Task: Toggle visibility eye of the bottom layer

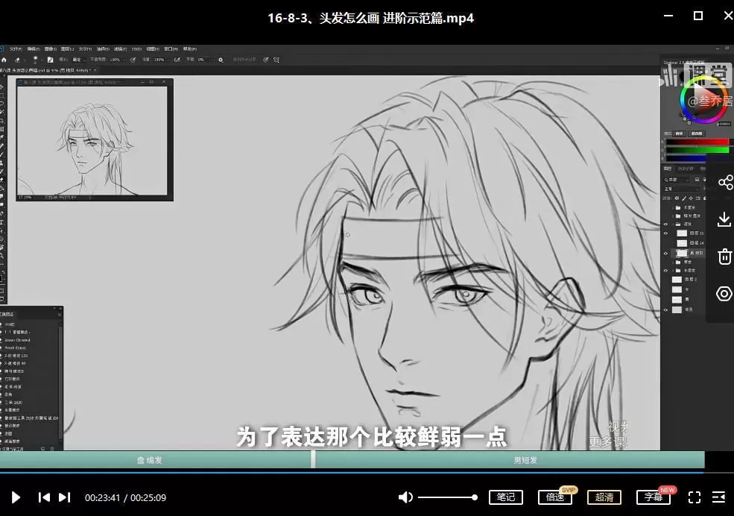Action: coord(666,309)
